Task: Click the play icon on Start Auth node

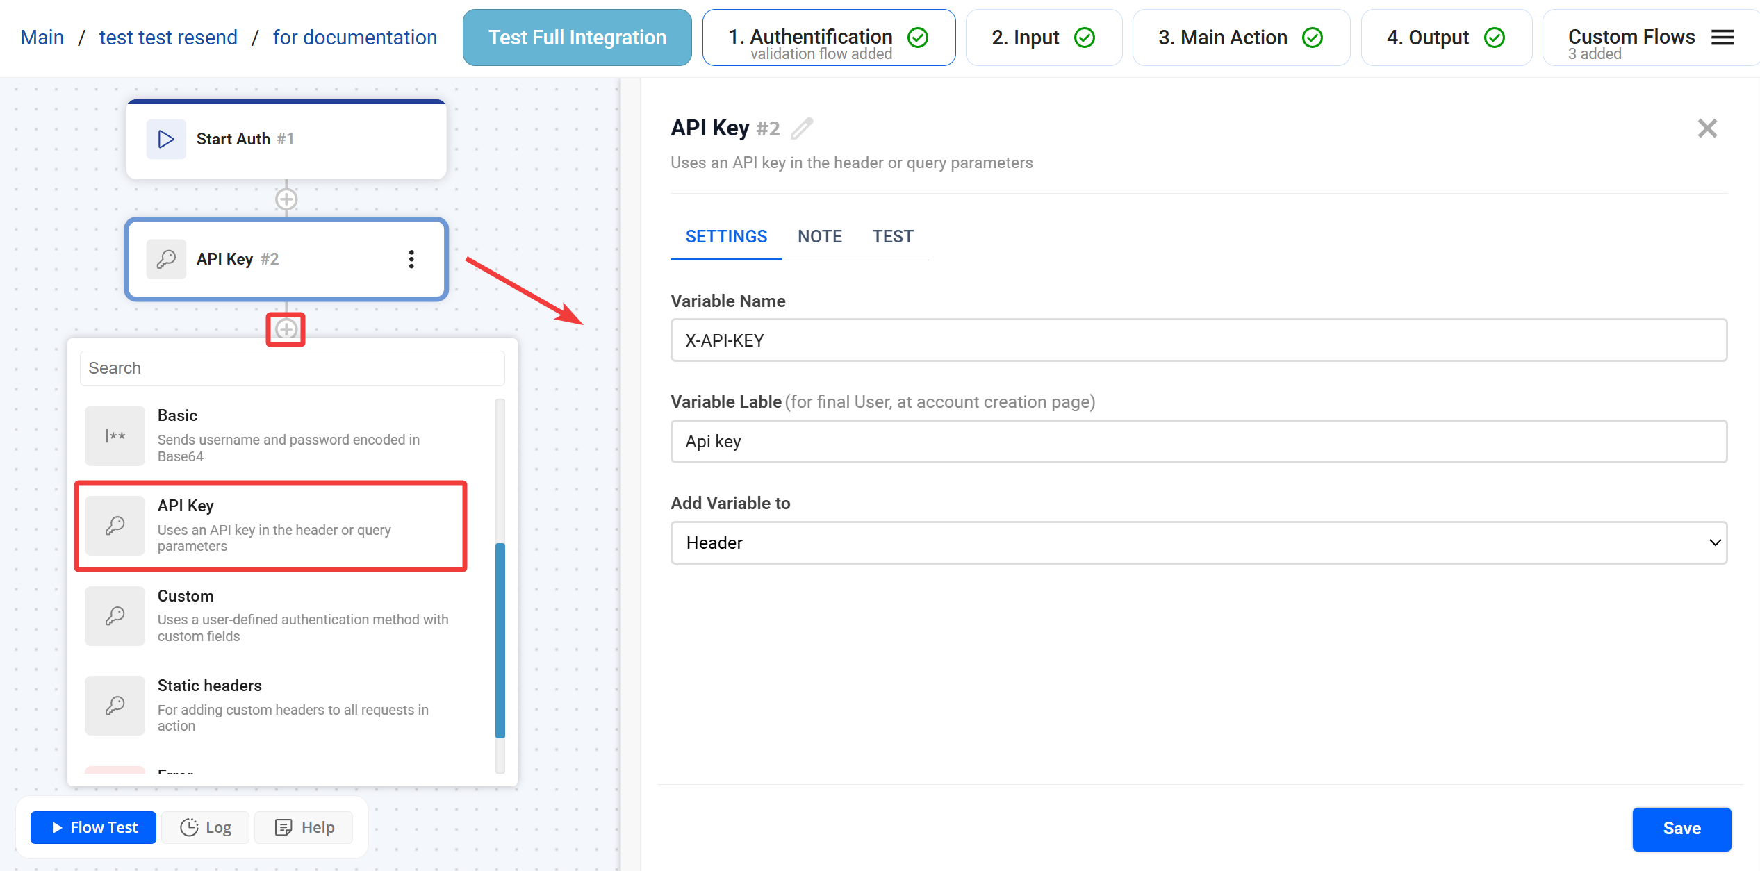Action: tap(166, 139)
